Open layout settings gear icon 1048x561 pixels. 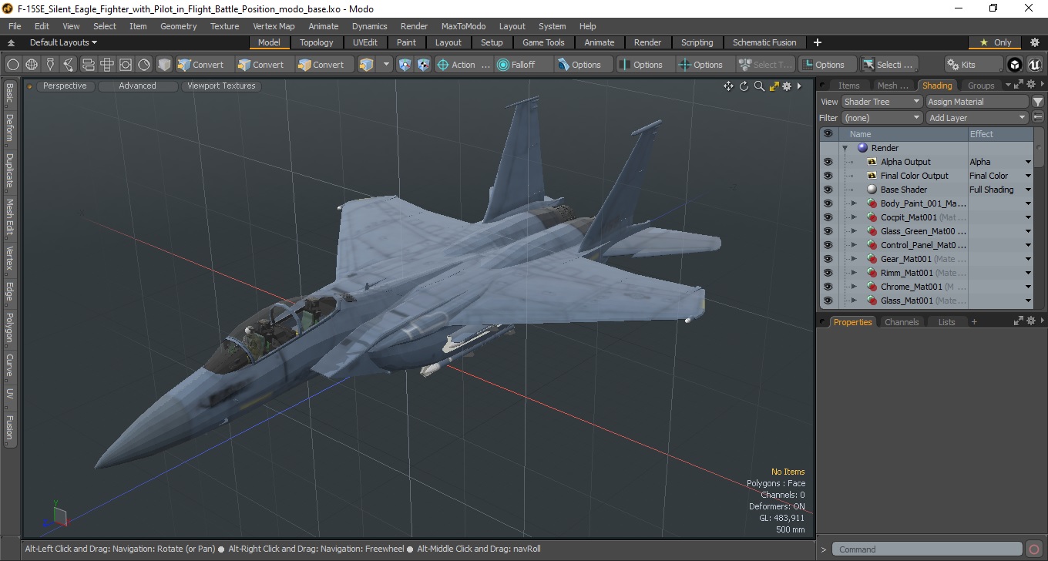coord(1035,42)
